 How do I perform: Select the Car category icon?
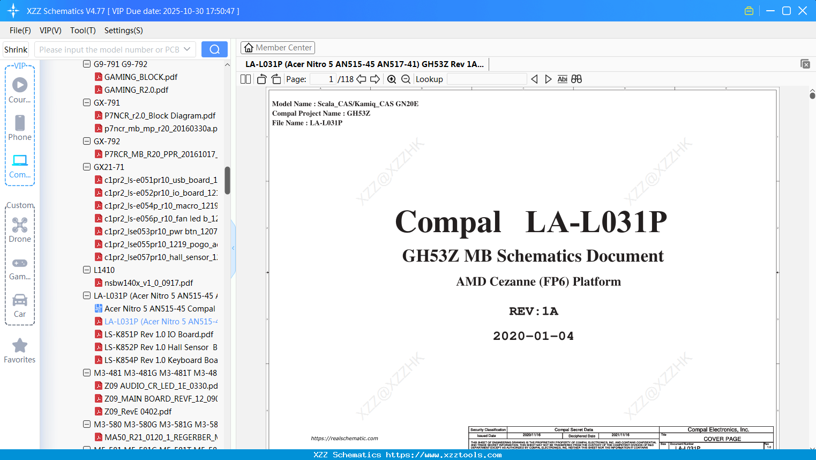tap(20, 306)
